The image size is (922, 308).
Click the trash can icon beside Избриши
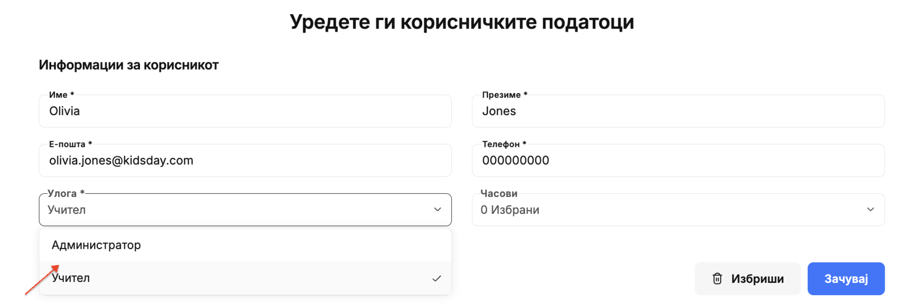pos(717,279)
